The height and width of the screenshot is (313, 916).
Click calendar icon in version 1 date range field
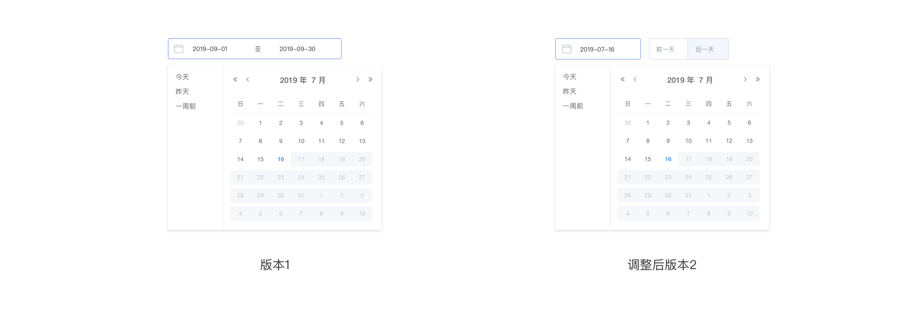[x=179, y=49]
